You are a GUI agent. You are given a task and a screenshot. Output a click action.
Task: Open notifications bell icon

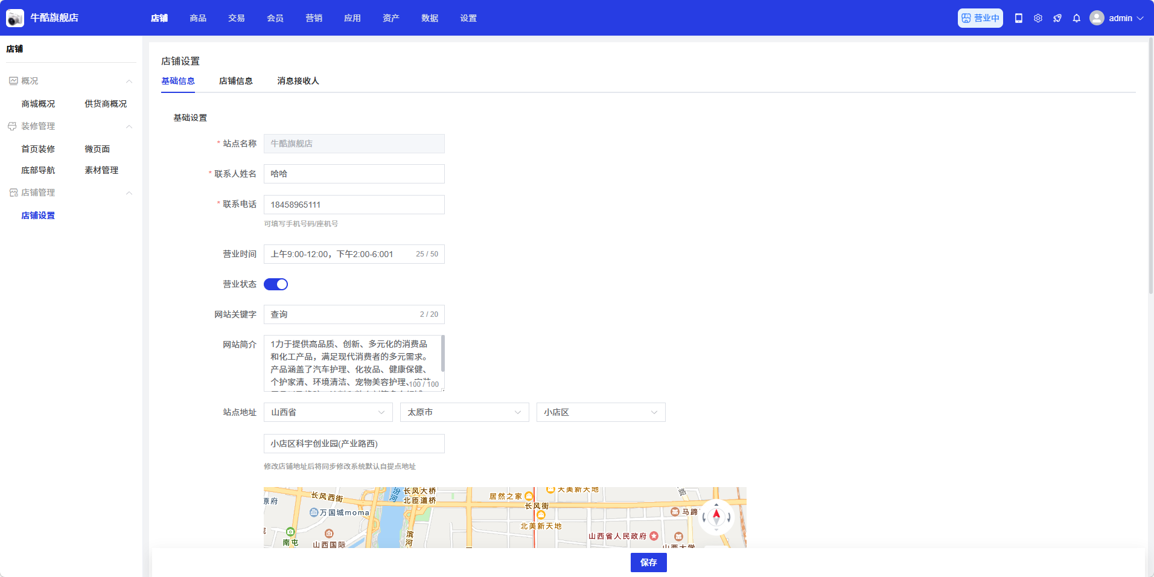point(1076,18)
